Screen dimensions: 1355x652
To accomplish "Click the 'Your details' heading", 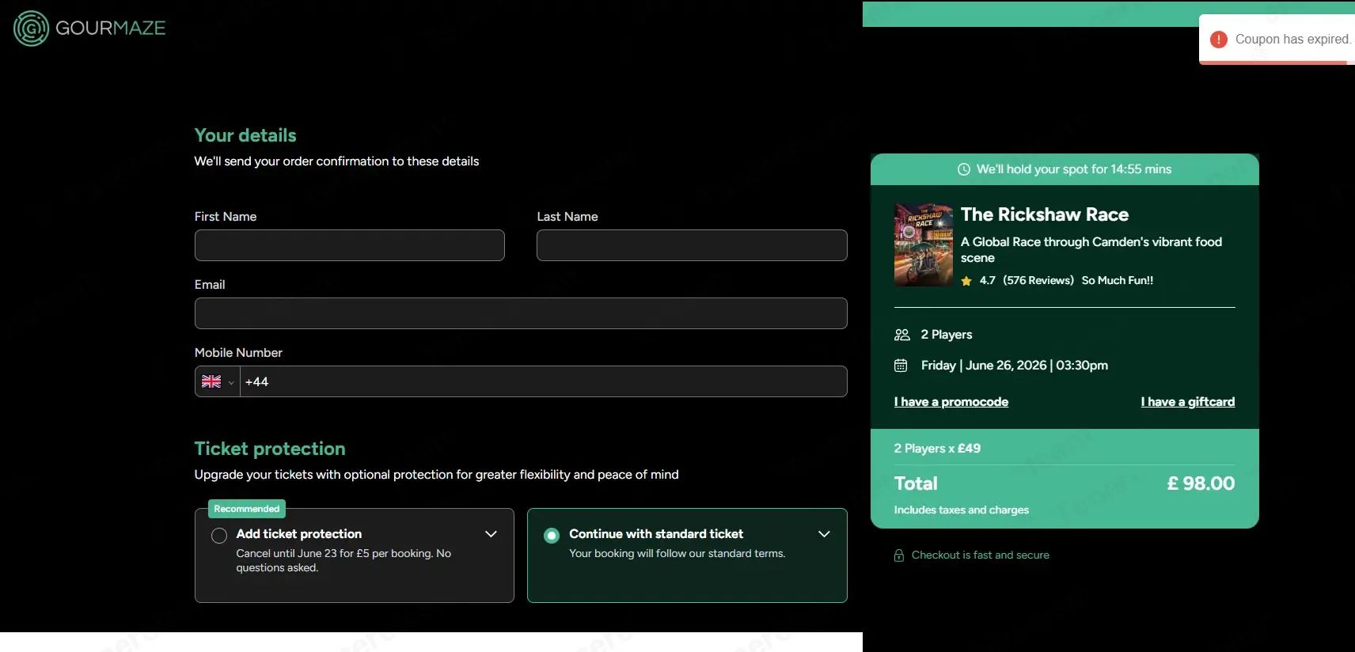I will click(245, 135).
